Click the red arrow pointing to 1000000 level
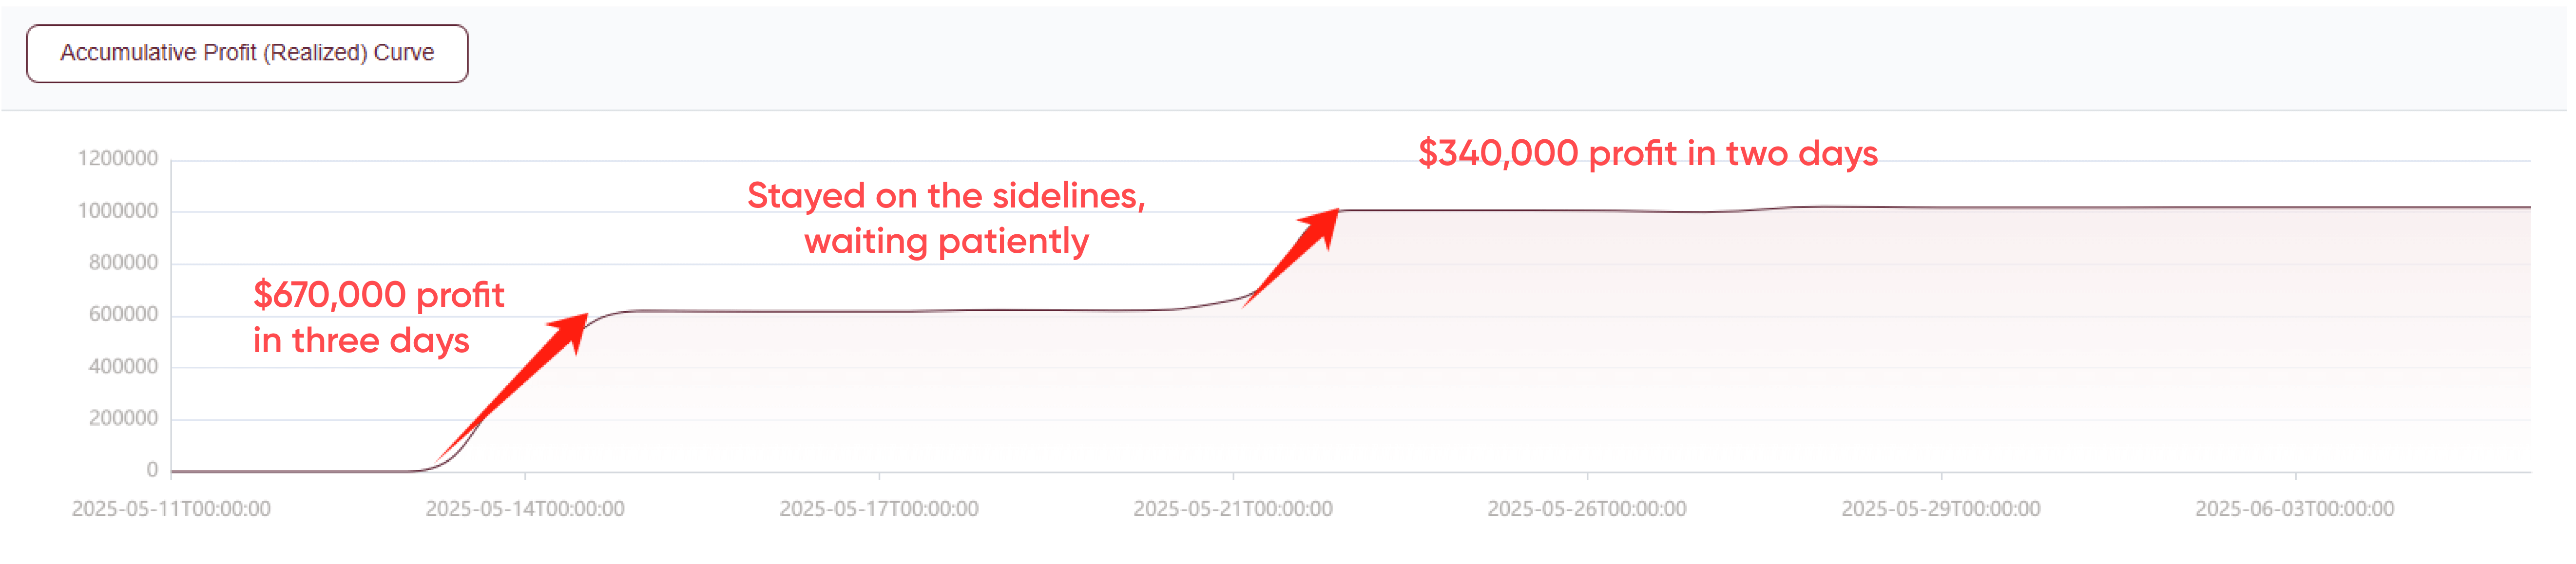 click(1291, 257)
